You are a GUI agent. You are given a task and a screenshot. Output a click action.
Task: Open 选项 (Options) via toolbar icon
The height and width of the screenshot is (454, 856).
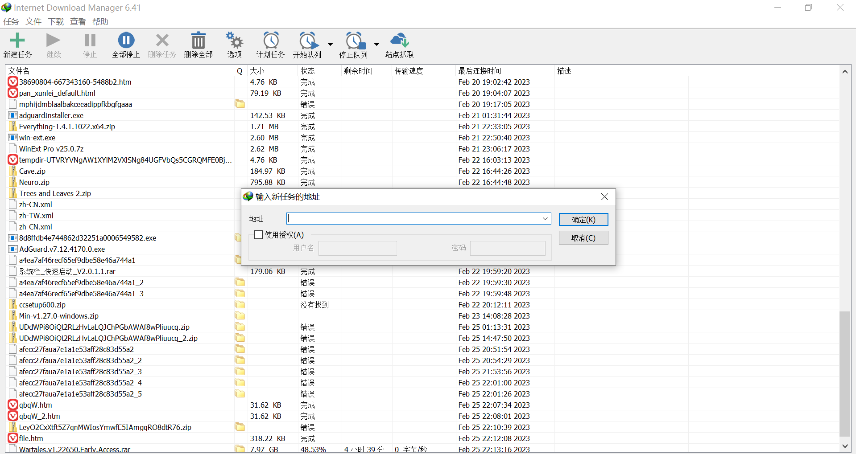(234, 44)
